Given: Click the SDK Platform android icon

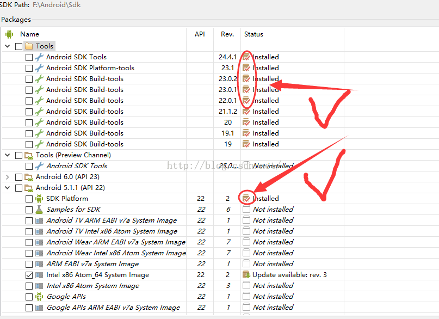Looking at the screenshot, I should [x=39, y=199].
